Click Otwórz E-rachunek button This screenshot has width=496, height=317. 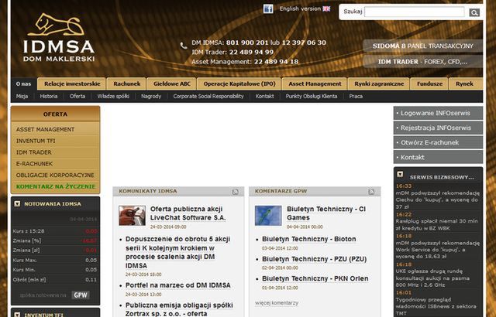coord(438,142)
